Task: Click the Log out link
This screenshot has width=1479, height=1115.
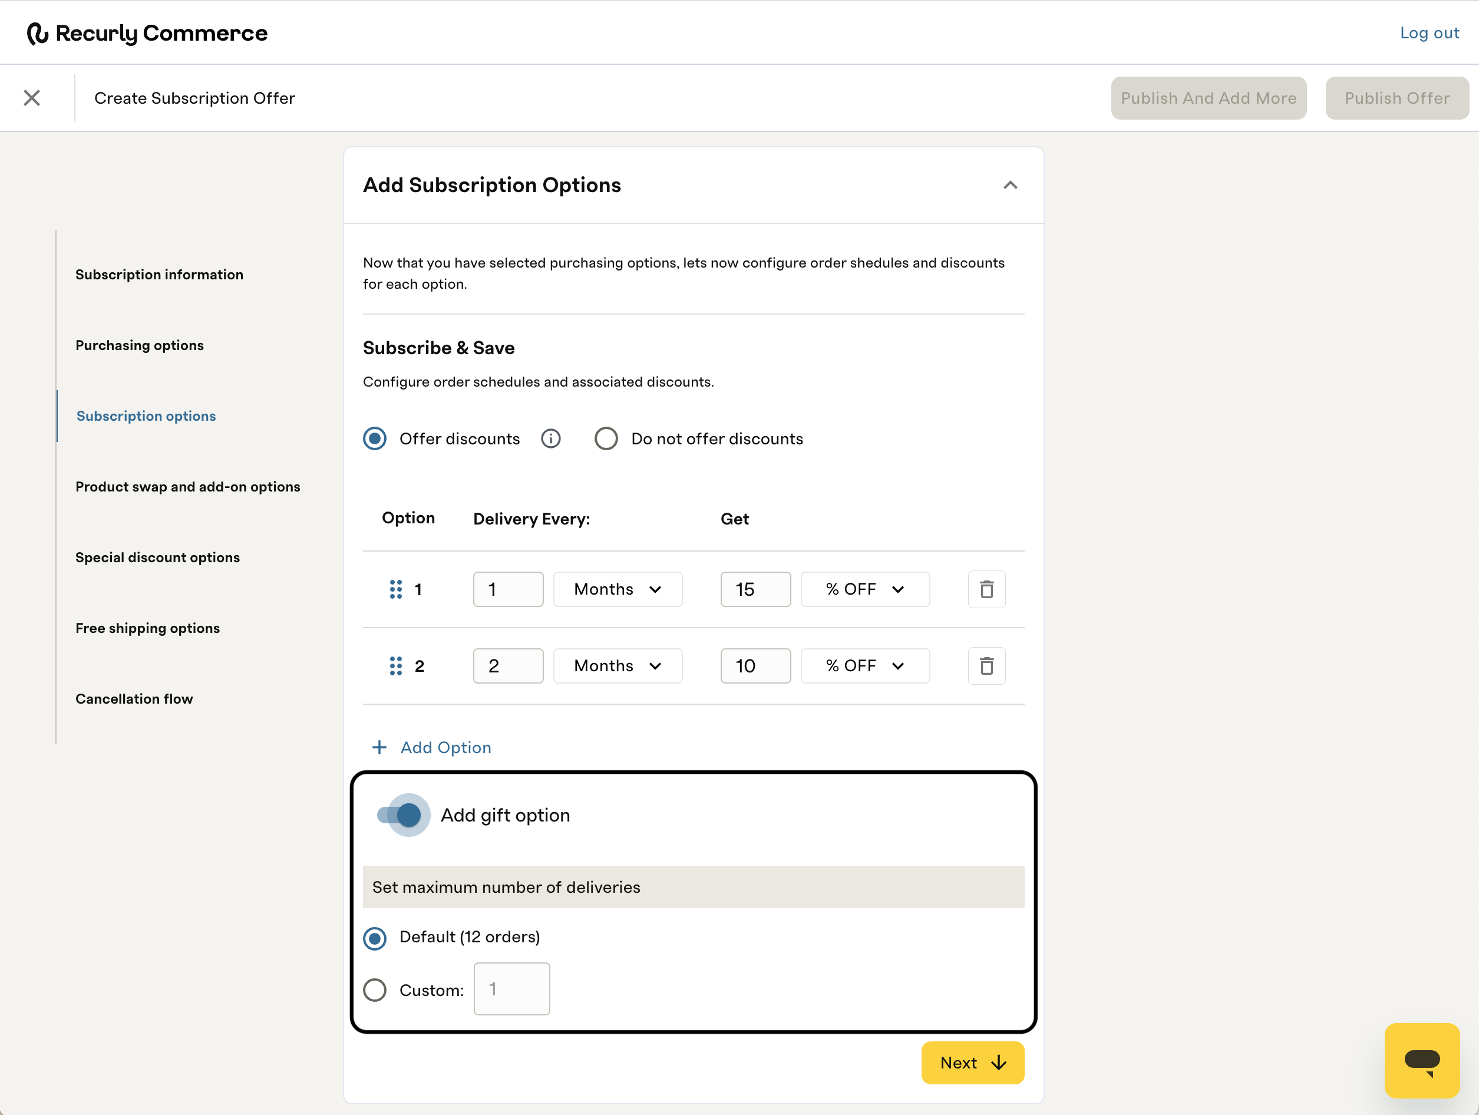Action: pyautogui.click(x=1429, y=33)
